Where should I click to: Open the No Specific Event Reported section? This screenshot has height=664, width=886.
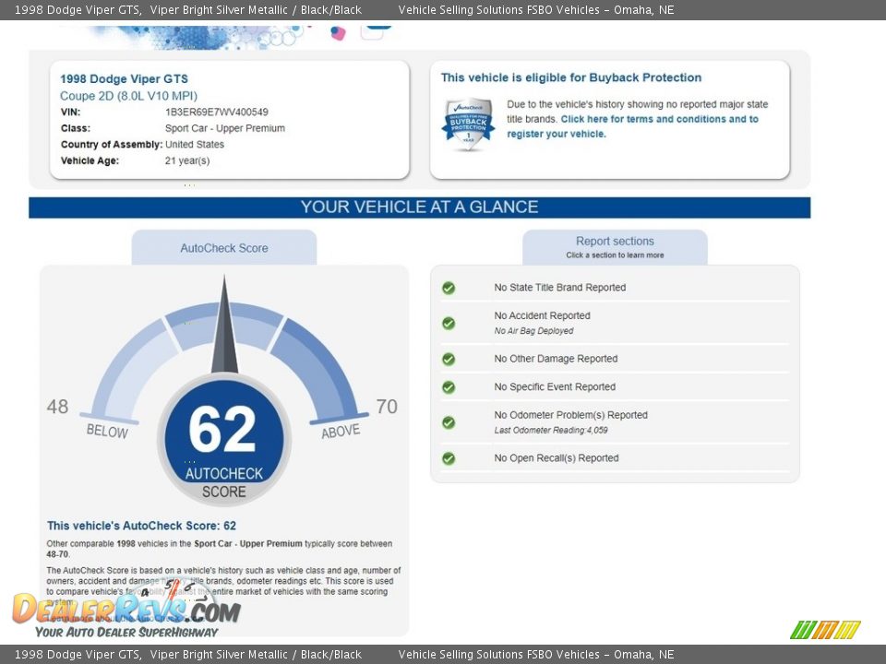(555, 386)
